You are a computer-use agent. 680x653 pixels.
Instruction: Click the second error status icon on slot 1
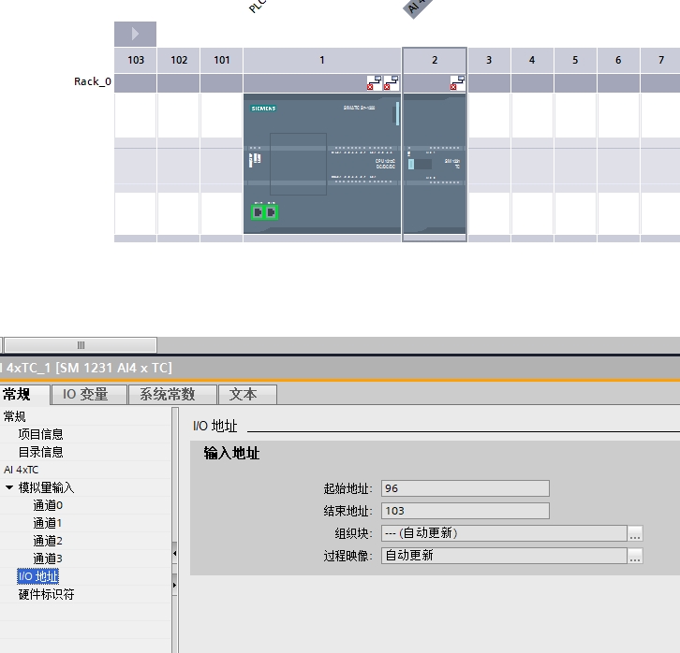click(x=391, y=83)
